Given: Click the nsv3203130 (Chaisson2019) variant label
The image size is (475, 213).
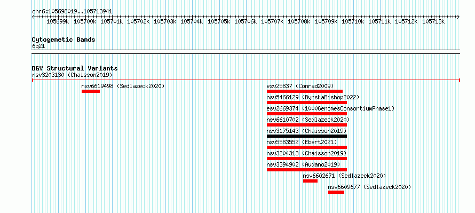Looking at the screenshot, I should (72, 75).
